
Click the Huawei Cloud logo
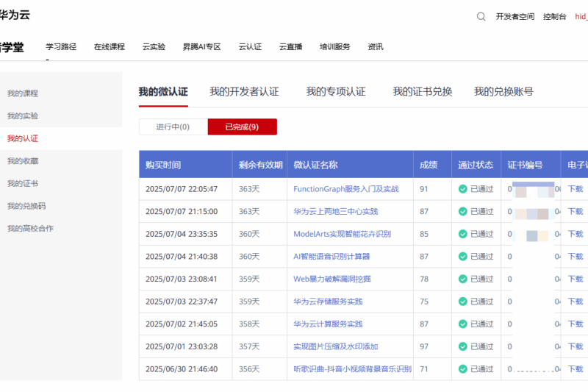click(15, 15)
